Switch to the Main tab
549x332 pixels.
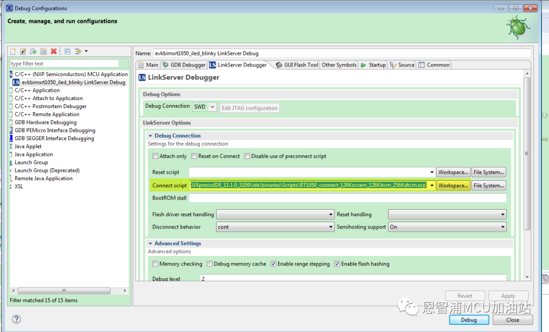click(148, 65)
